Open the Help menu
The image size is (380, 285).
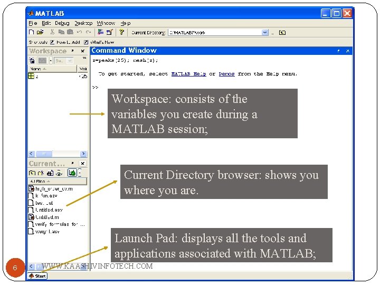coord(126,23)
